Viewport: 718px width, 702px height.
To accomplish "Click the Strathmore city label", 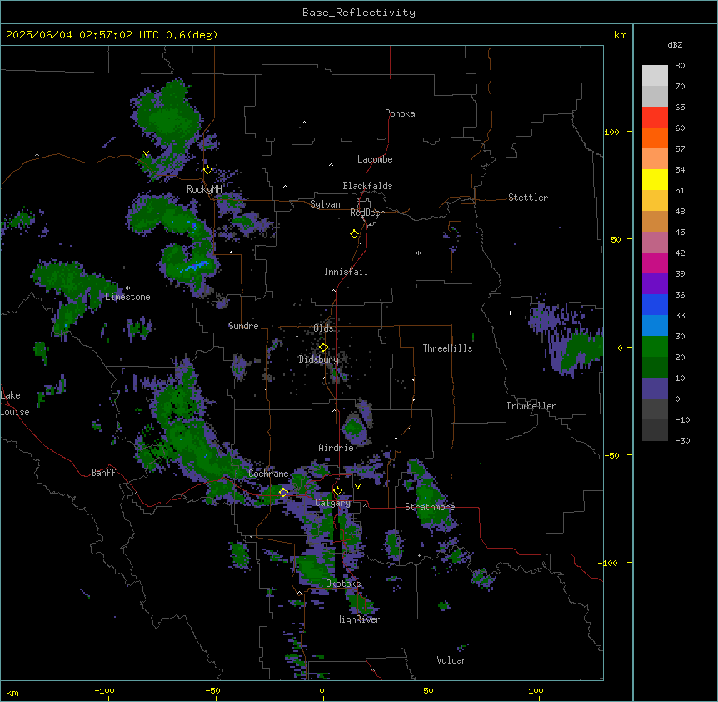I will click(430, 507).
